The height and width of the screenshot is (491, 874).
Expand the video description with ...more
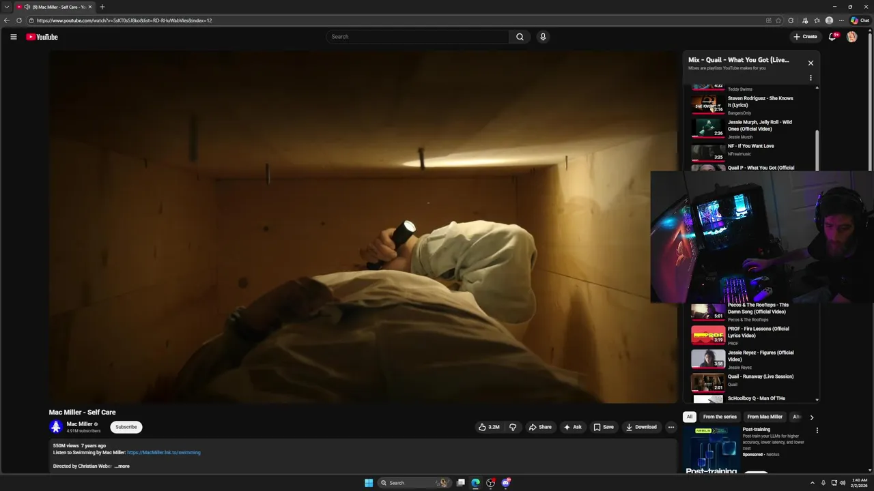(122, 466)
